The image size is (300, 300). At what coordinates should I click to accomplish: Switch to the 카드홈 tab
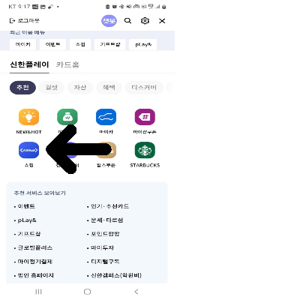coord(67,64)
